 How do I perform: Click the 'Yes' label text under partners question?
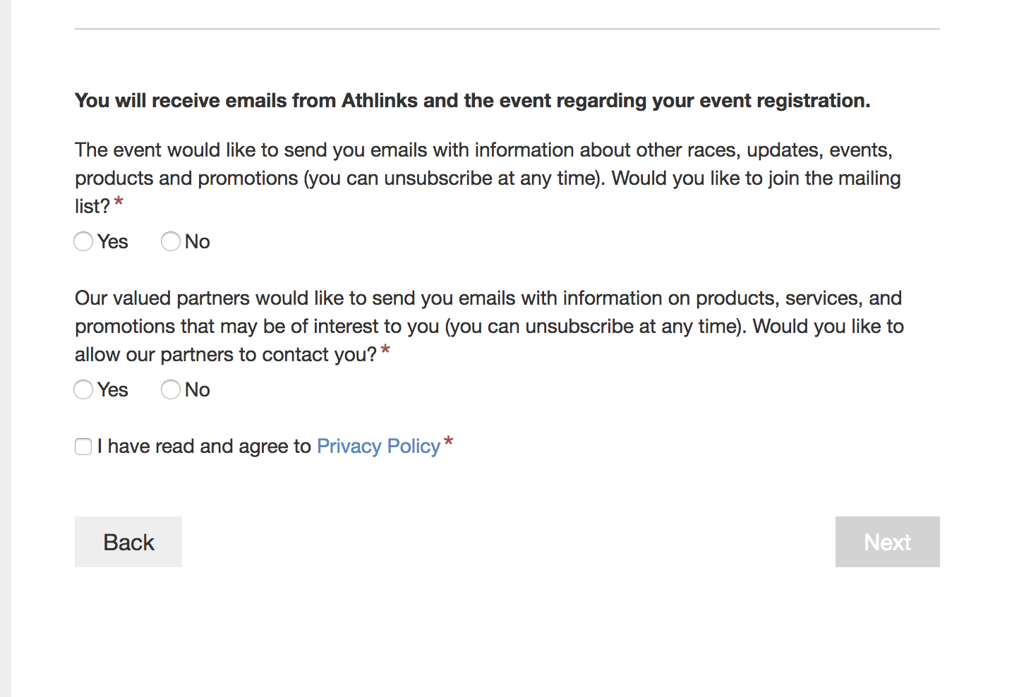(x=113, y=390)
